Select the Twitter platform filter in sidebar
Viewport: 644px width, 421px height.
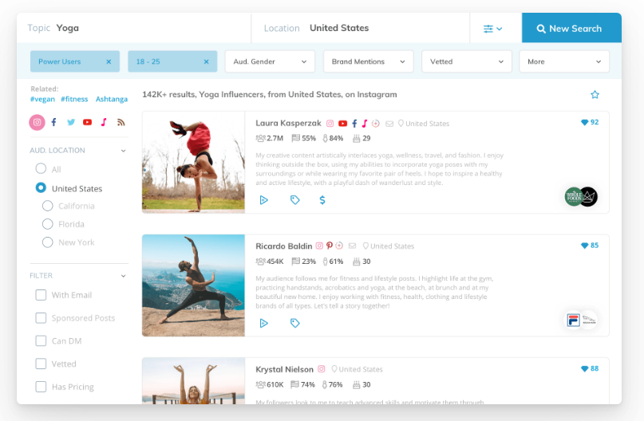pos(71,122)
